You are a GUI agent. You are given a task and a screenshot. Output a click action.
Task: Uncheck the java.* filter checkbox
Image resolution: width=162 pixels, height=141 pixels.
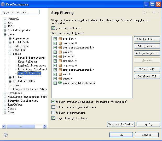click(x=55, y=52)
